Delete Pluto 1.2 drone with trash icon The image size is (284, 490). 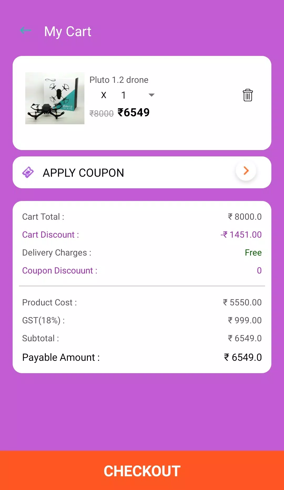coord(248,95)
